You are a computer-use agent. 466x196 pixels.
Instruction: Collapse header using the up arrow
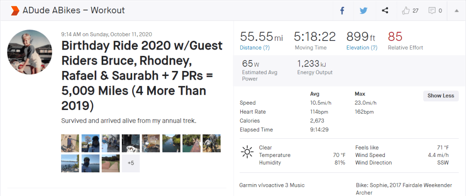coord(456,10)
